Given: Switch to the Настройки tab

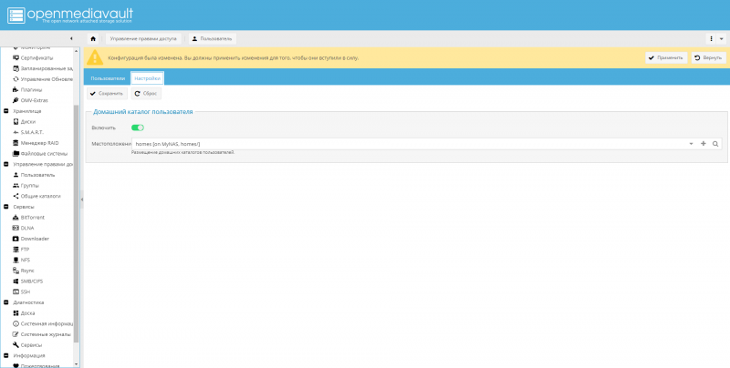Looking at the screenshot, I should pyautogui.click(x=148, y=78).
